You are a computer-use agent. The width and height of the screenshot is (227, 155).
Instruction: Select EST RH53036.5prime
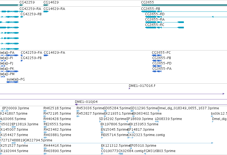tap(90, 108)
